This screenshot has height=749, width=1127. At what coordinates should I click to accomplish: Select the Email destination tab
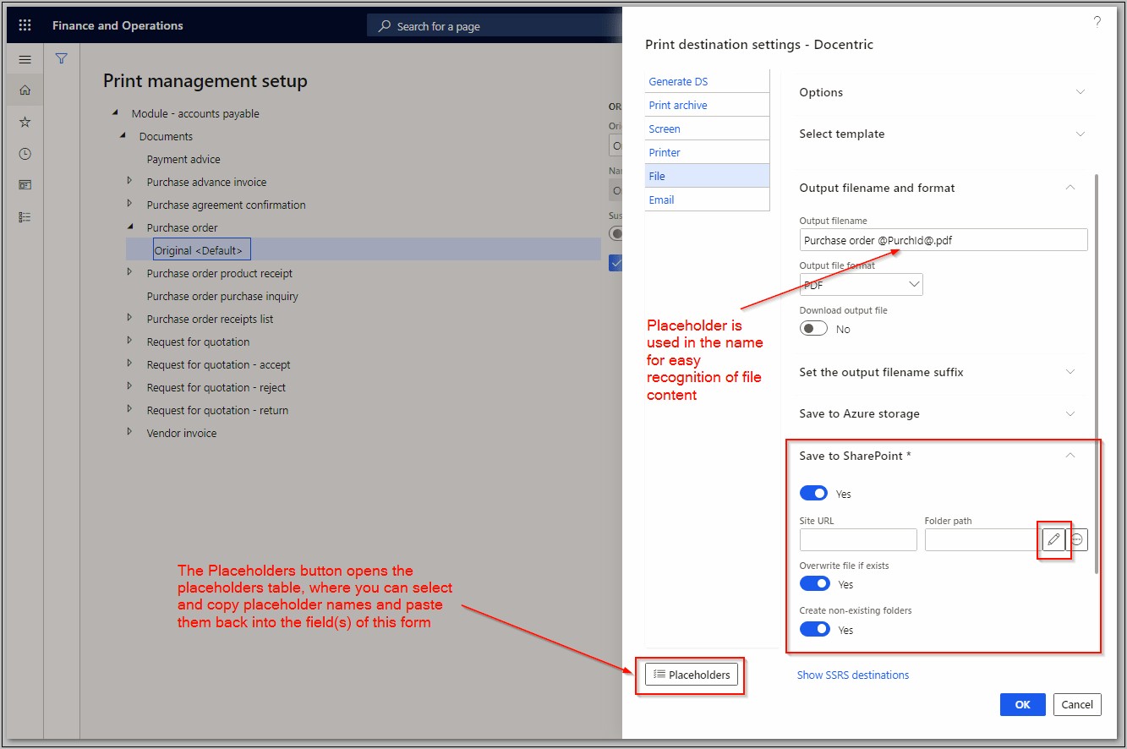pyautogui.click(x=707, y=200)
